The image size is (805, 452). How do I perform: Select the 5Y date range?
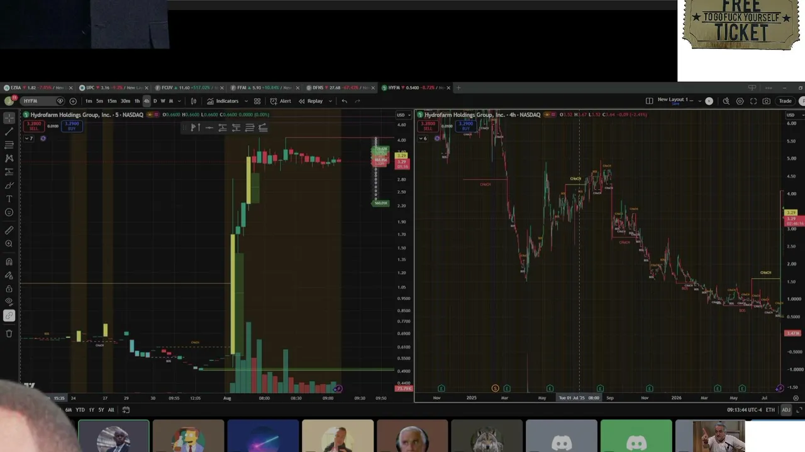coord(101,410)
